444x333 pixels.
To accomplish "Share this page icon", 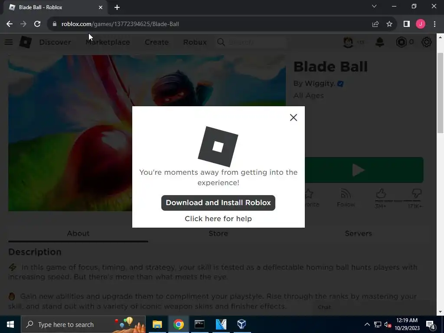I will click(375, 24).
